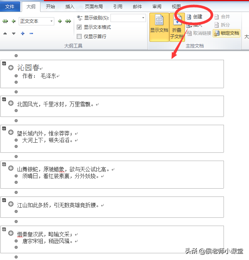Enable the 仅显示首行 checkbox

[x=79, y=36]
